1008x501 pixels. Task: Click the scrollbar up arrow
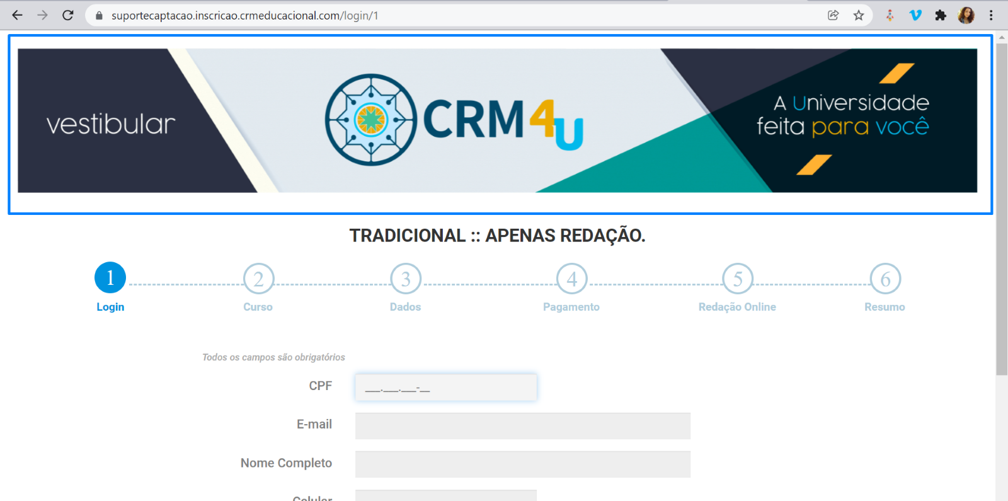[x=1002, y=37]
